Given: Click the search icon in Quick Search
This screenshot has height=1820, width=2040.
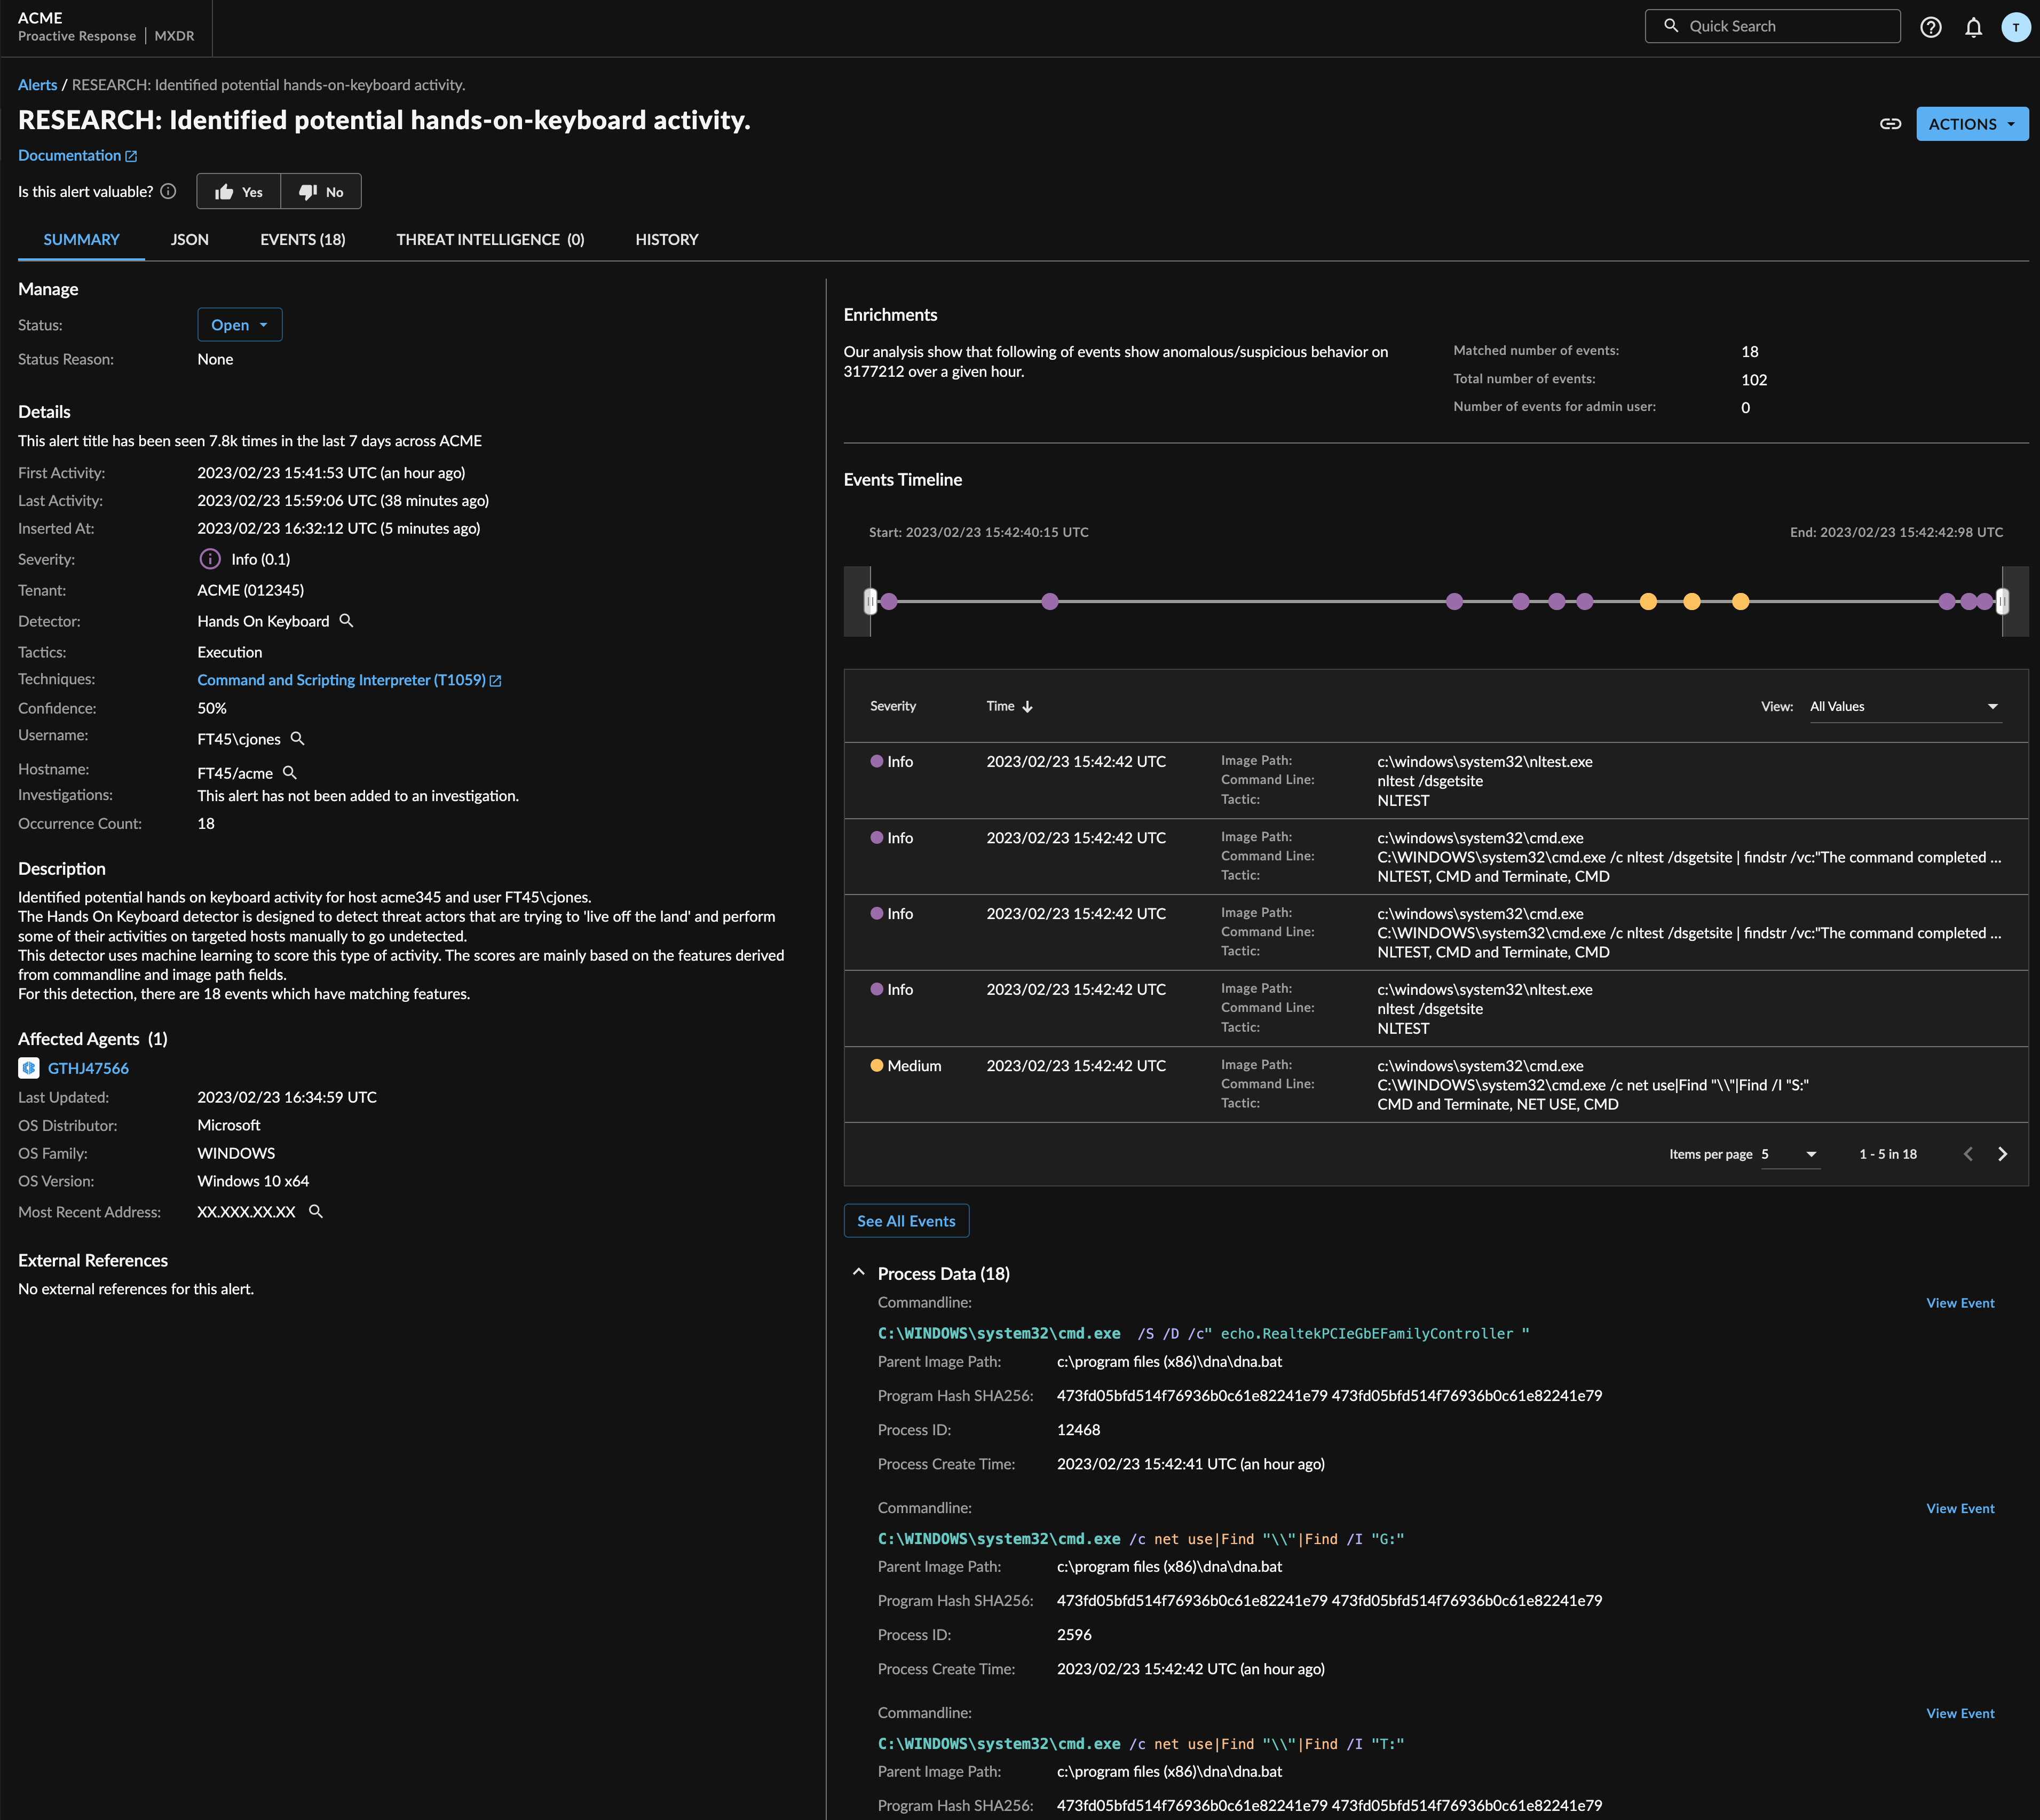Looking at the screenshot, I should [x=1670, y=26].
